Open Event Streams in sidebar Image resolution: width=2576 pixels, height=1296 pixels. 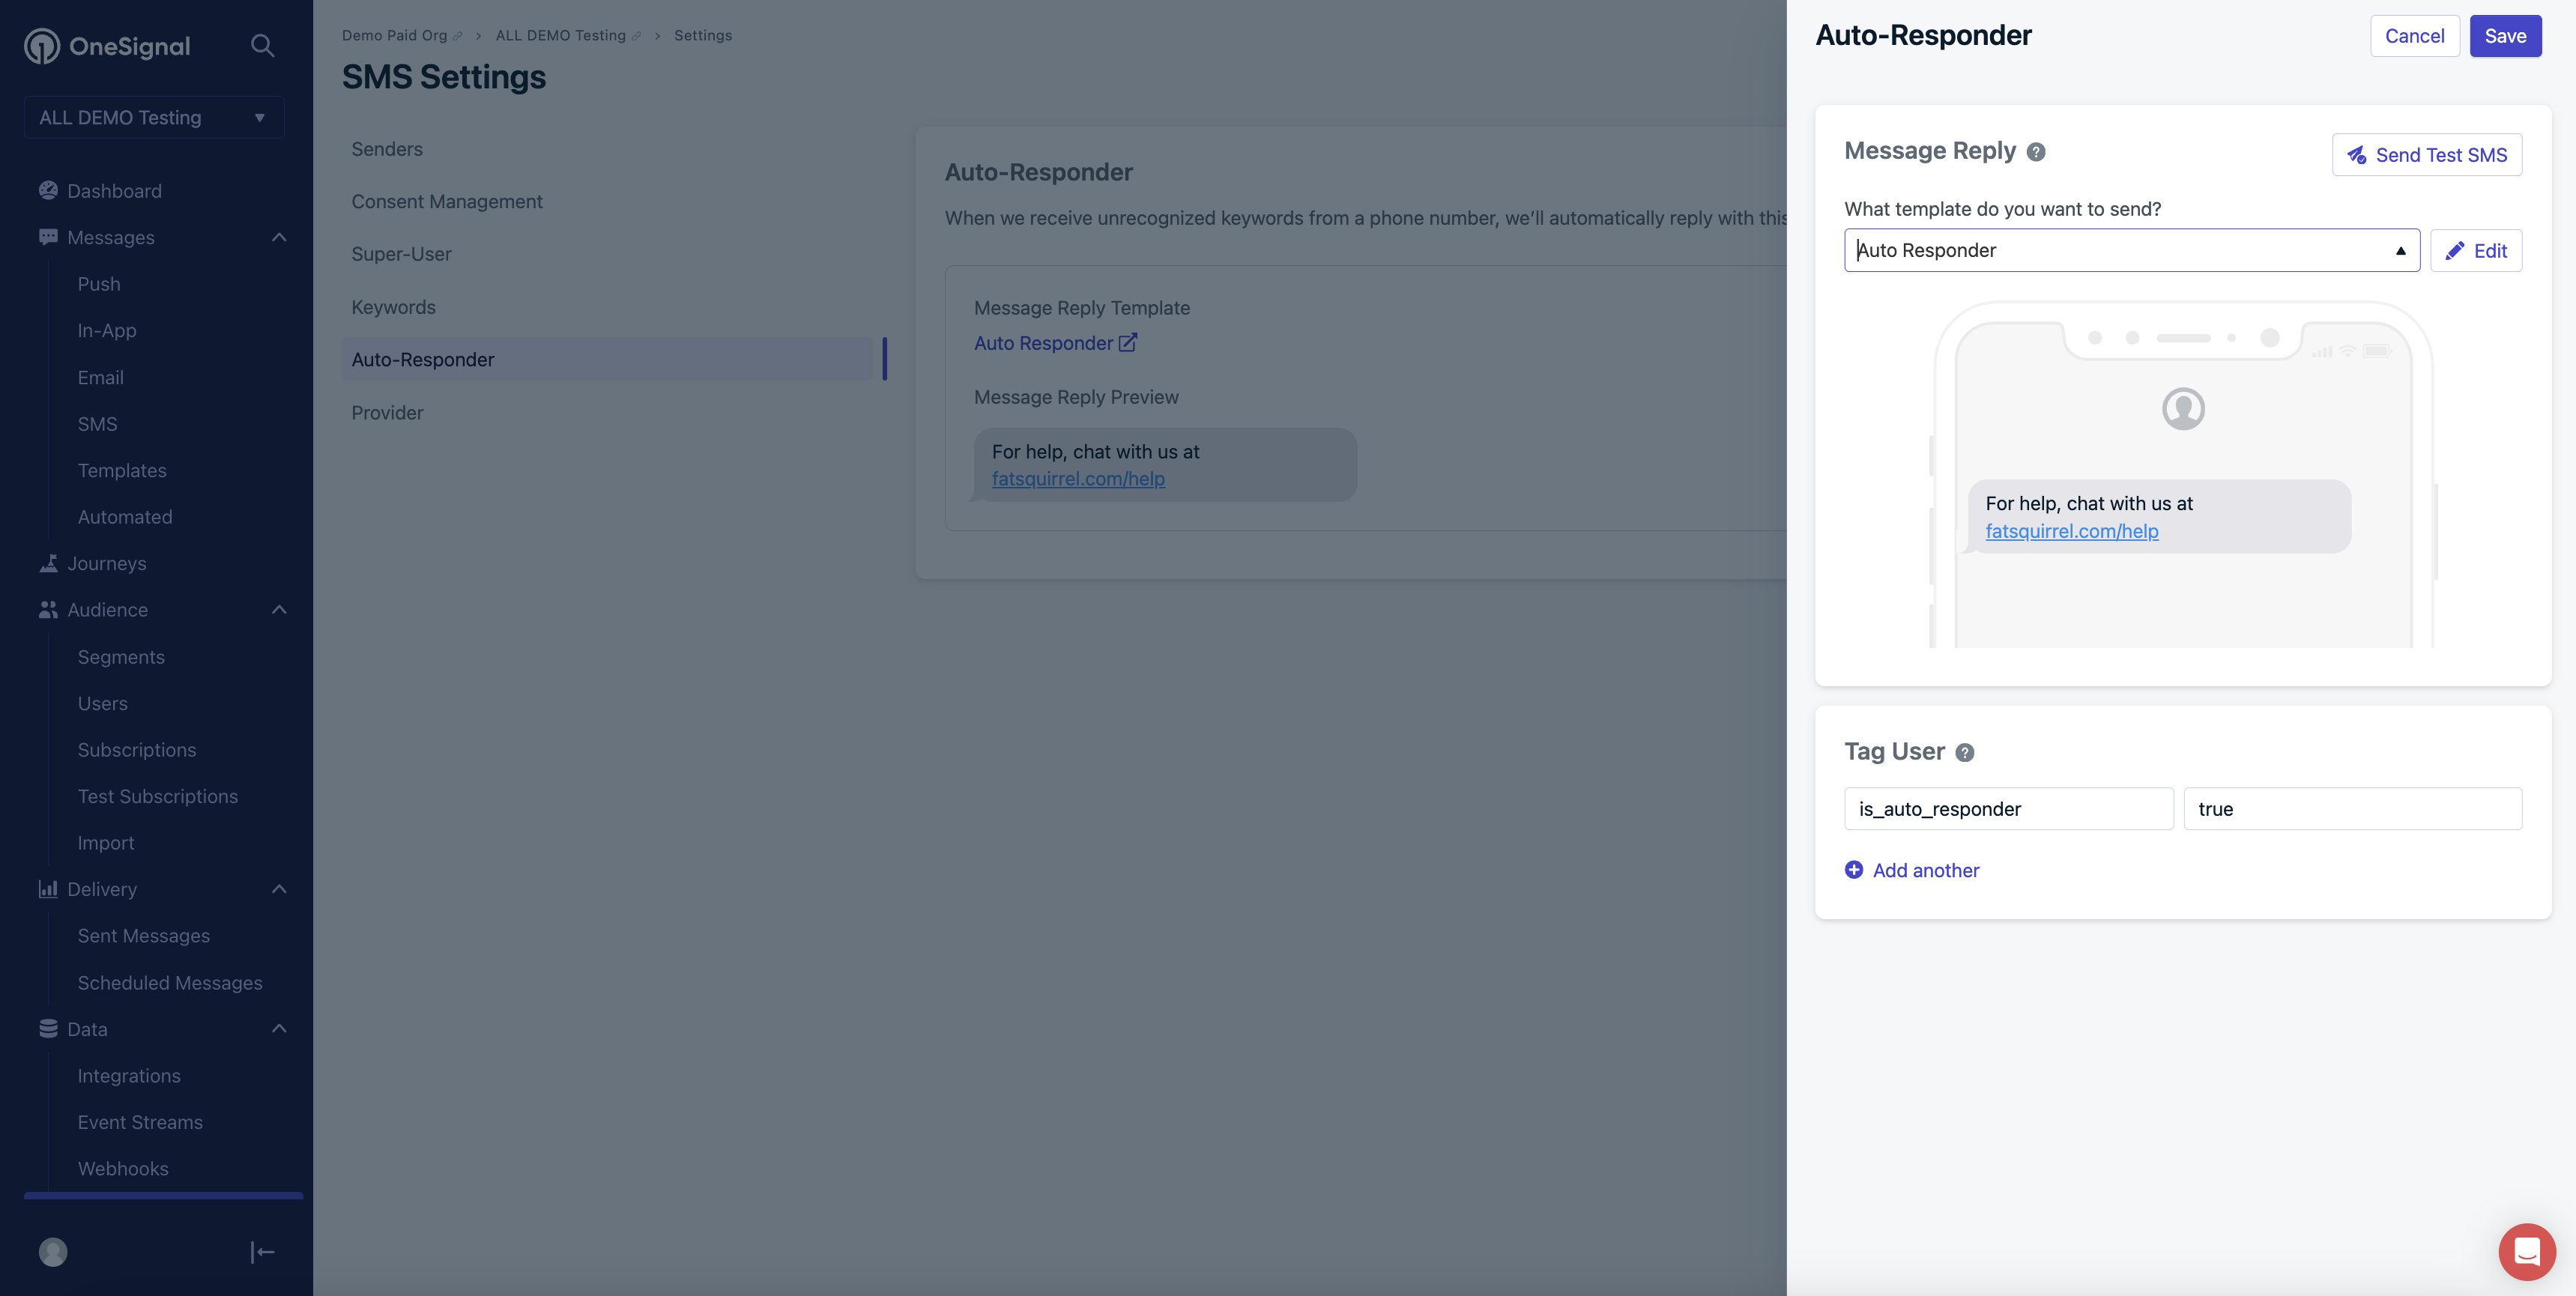[x=140, y=1122]
